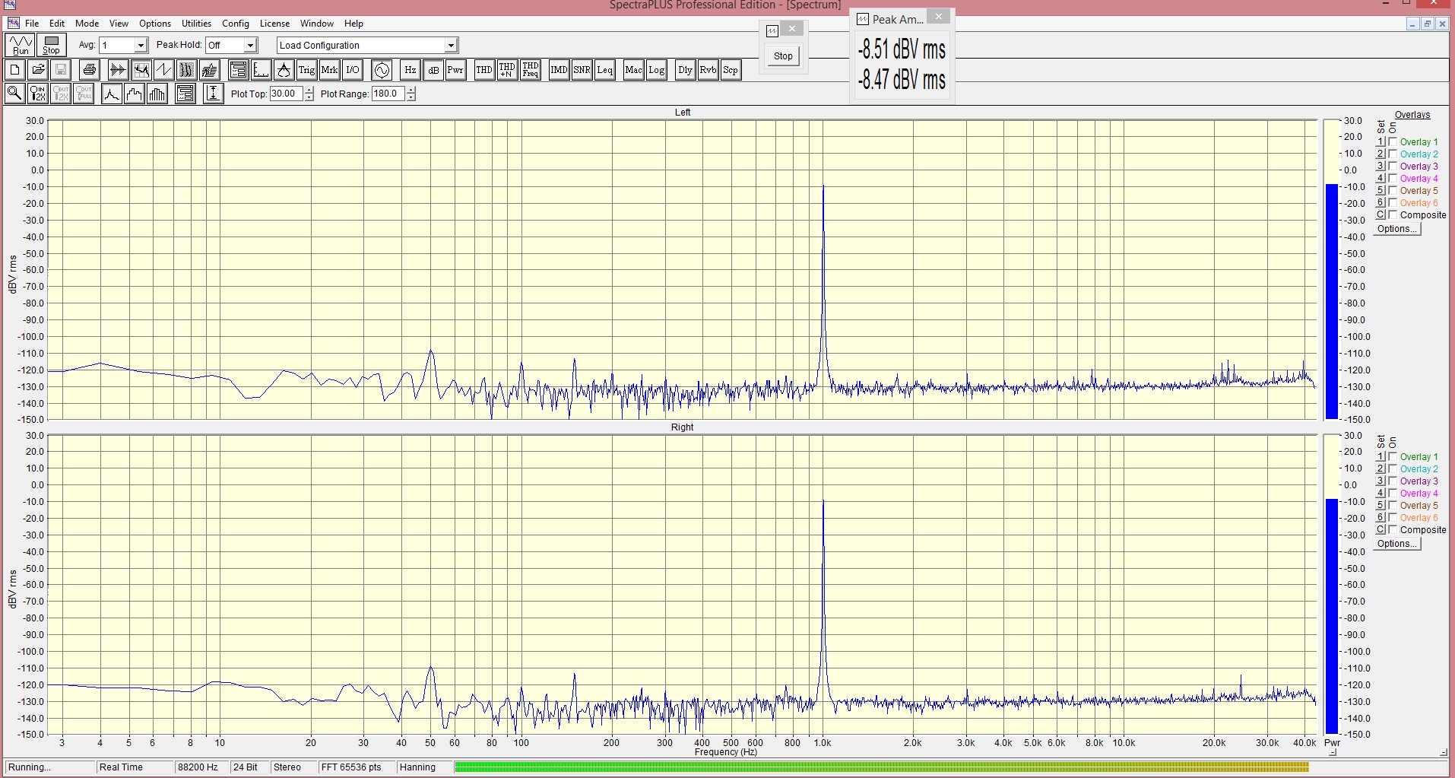Open the SNR utility icon
The image size is (1455, 778).
click(x=582, y=70)
